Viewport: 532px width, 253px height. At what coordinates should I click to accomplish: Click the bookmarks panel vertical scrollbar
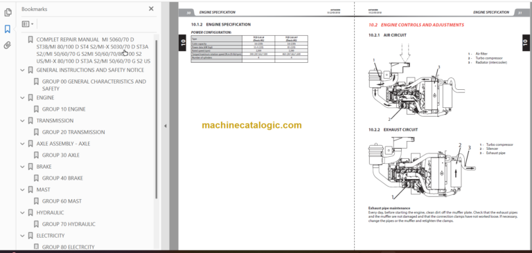(157, 118)
